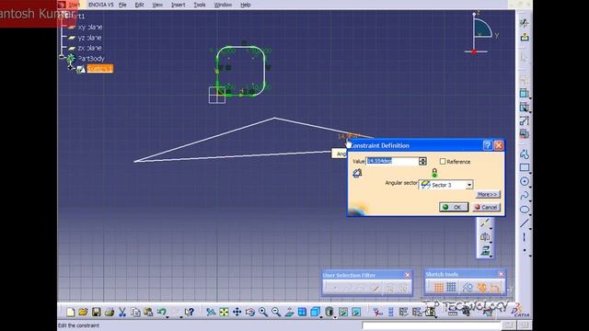This screenshot has width=589, height=331.
Task: Close the Sketch tools toolbar
Action: tap(501, 274)
